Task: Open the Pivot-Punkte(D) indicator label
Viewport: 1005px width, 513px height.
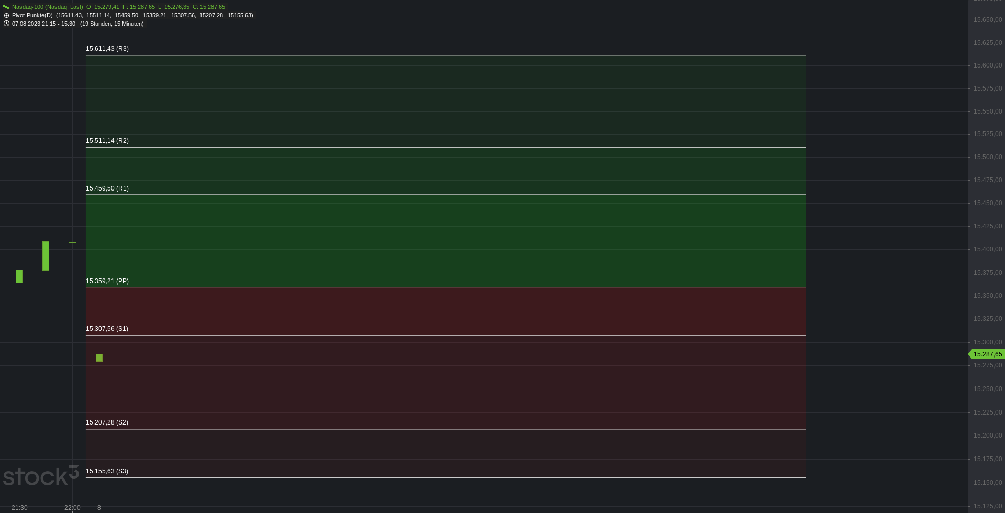Action: [32, 15]
